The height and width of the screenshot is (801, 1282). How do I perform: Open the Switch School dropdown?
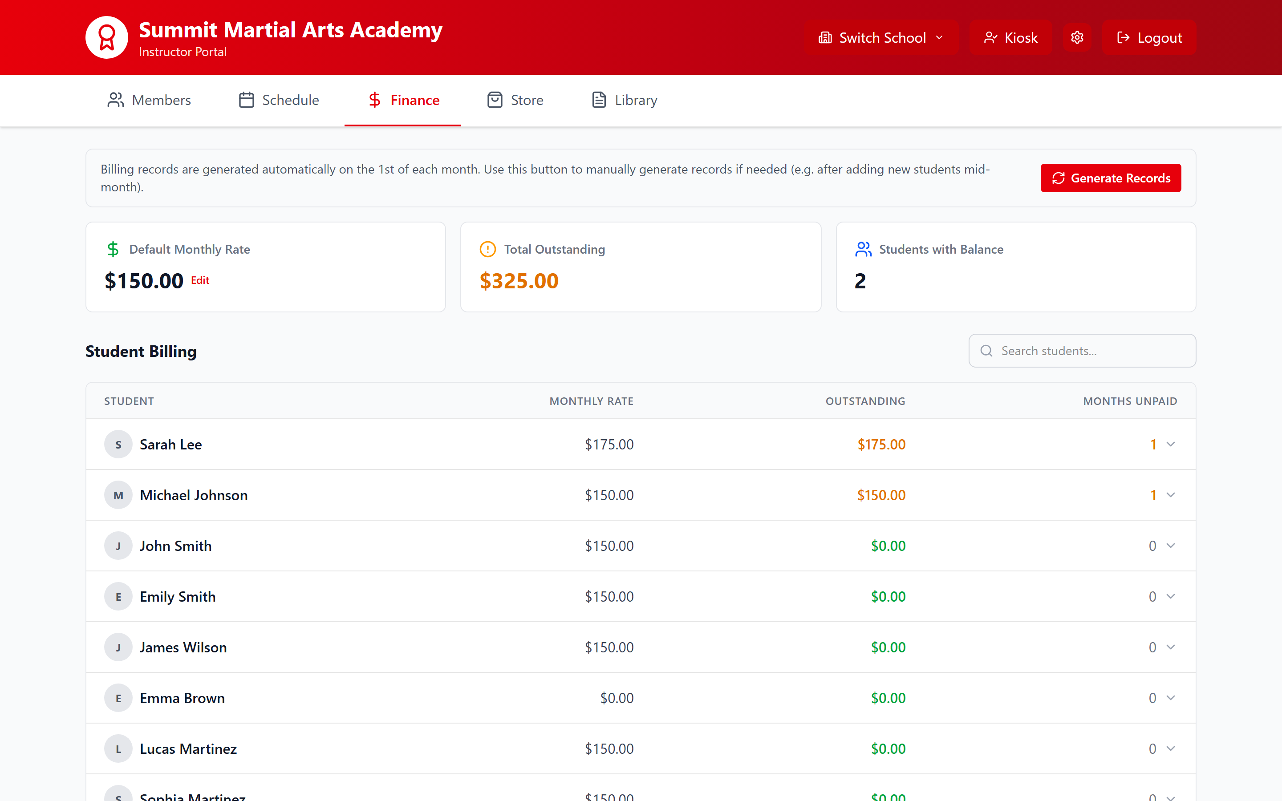881,38
